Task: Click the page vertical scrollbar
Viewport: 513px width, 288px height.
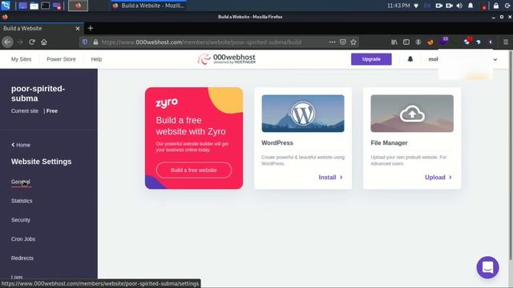Action: [511, 155]
